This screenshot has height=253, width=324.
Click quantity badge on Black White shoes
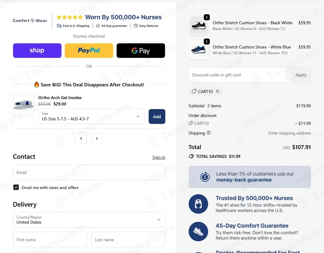point(207,17)
